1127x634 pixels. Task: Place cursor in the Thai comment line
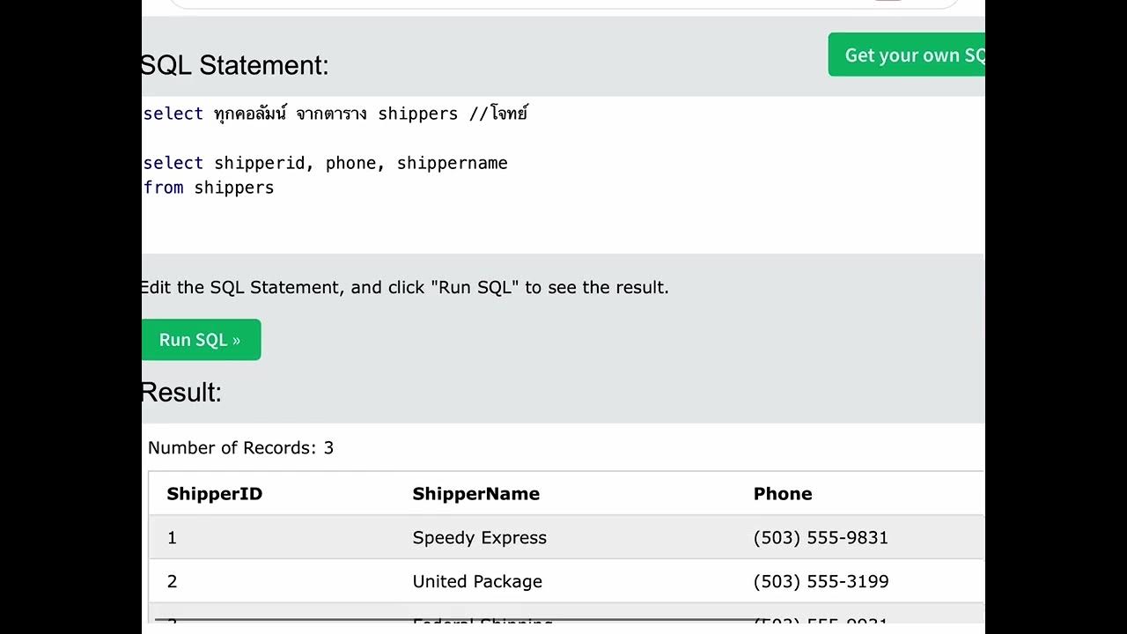pos(335,114)
